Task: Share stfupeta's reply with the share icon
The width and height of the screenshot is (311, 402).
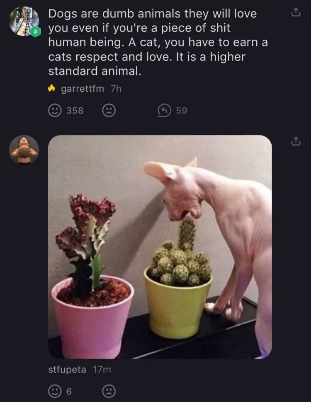Action: 296,141
